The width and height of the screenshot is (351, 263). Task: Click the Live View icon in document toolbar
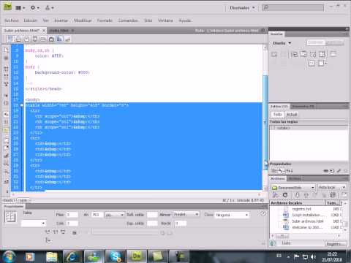pos(35,39)
